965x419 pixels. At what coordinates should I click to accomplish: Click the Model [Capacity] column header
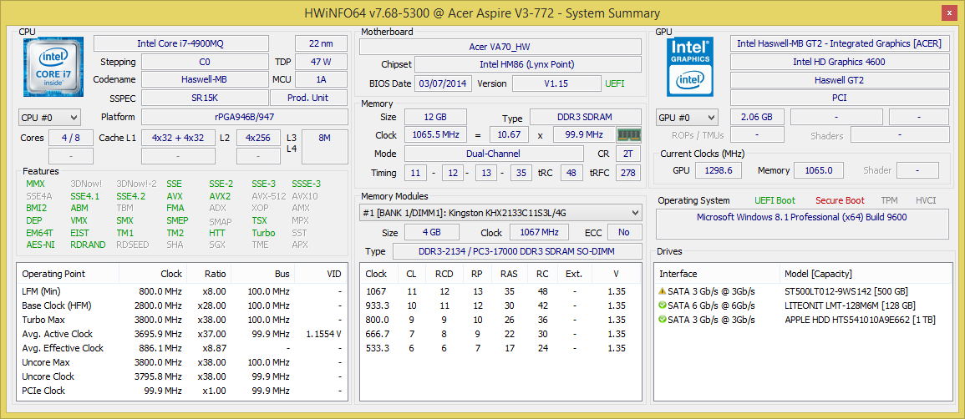tap(864, 274)
